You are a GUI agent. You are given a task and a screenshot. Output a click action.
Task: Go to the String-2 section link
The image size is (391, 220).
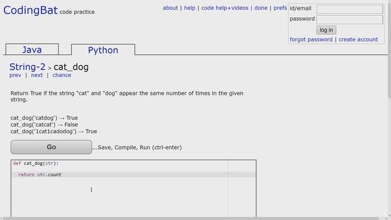click(x=27, y=67)
